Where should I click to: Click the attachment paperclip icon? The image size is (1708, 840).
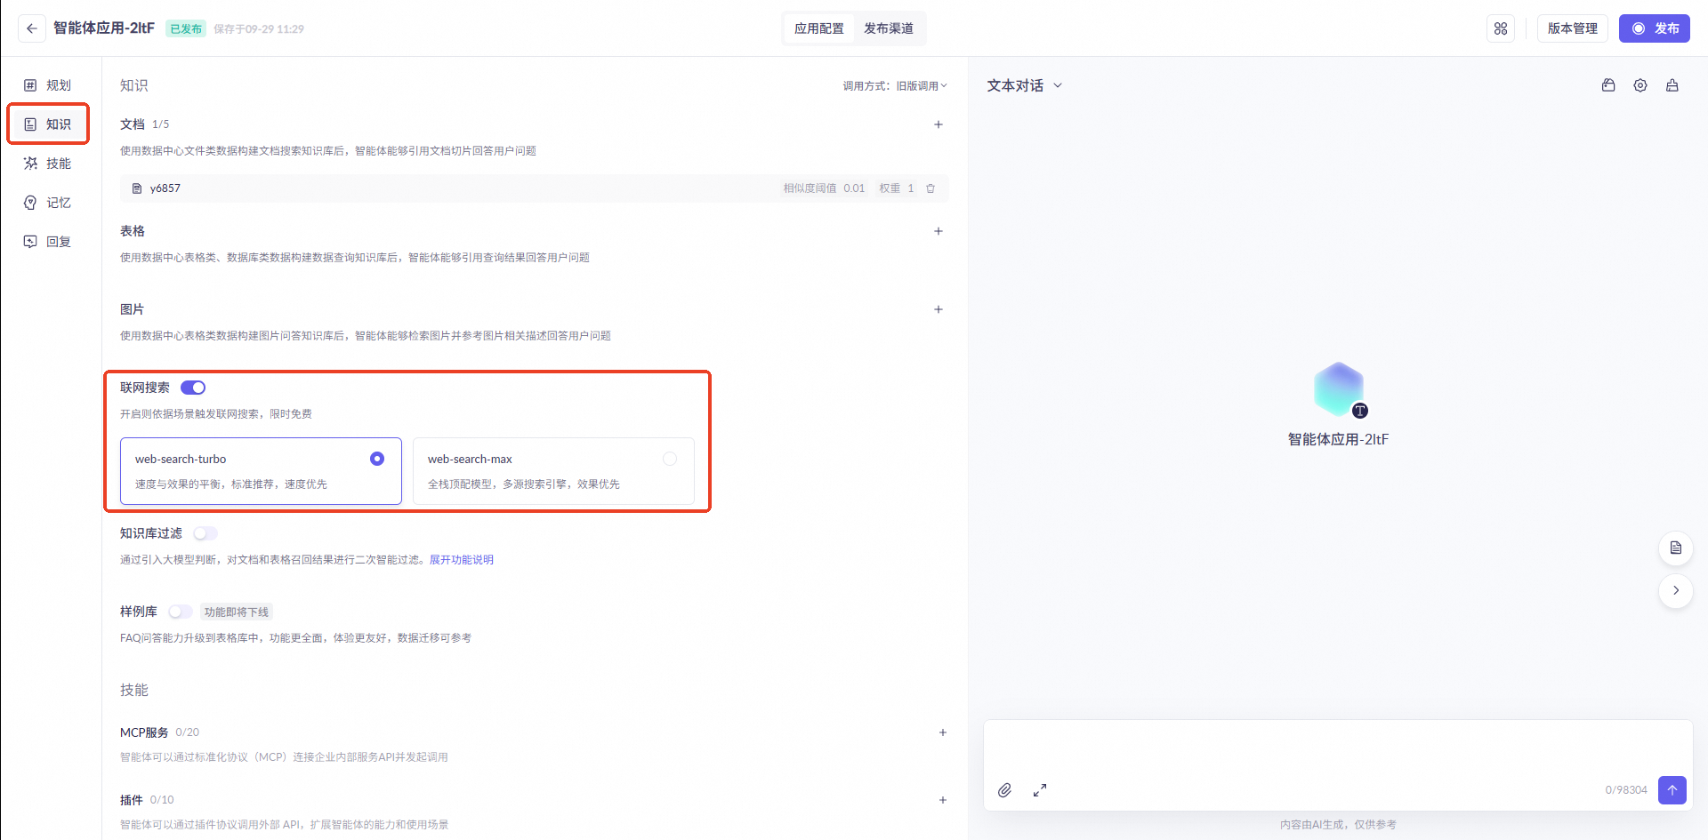[1004, 790]
